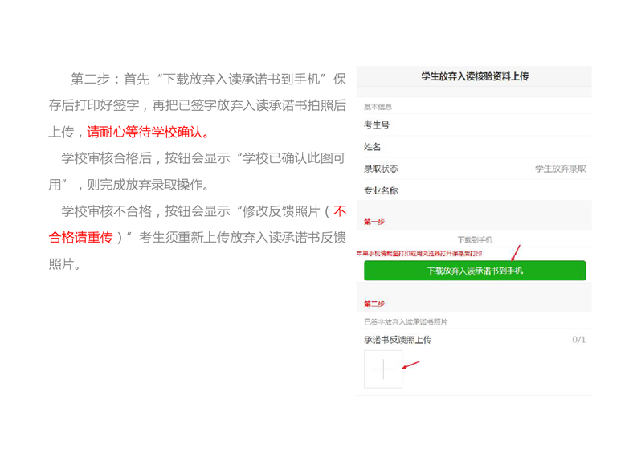The width and height of the screenshot is (637, 449).
Task: Click the 已签字放弃入读承诺书照片 caption
Action: click(406, 321)
